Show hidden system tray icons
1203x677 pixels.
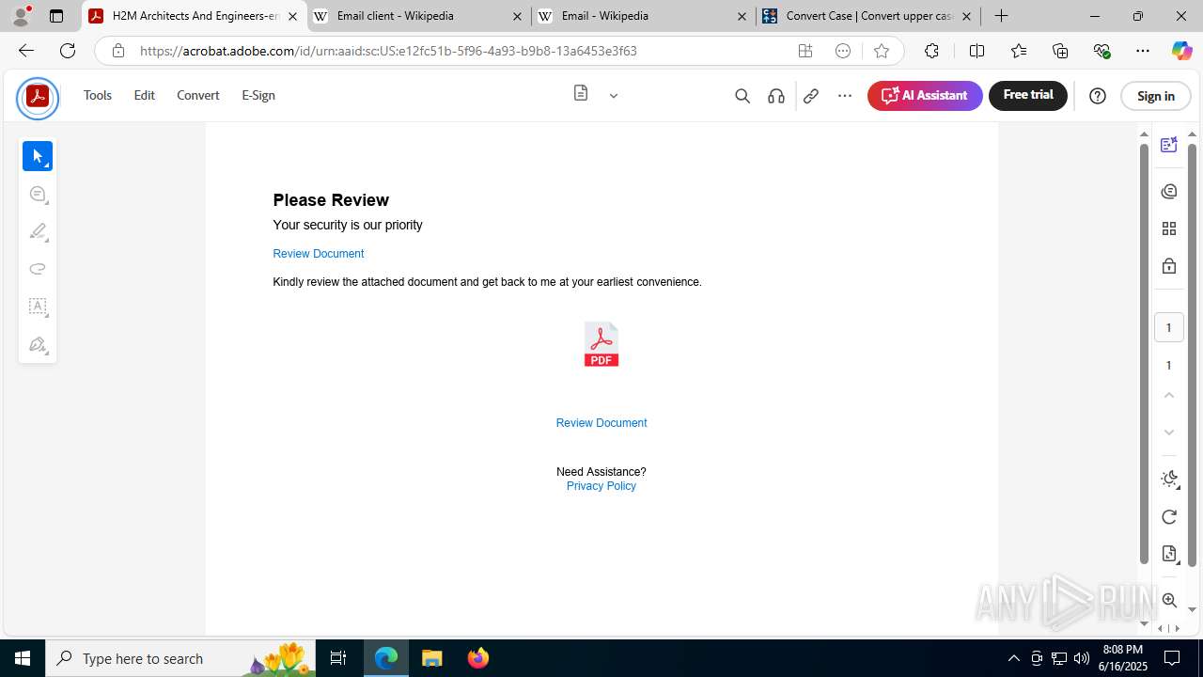(x=1013, y=658)
